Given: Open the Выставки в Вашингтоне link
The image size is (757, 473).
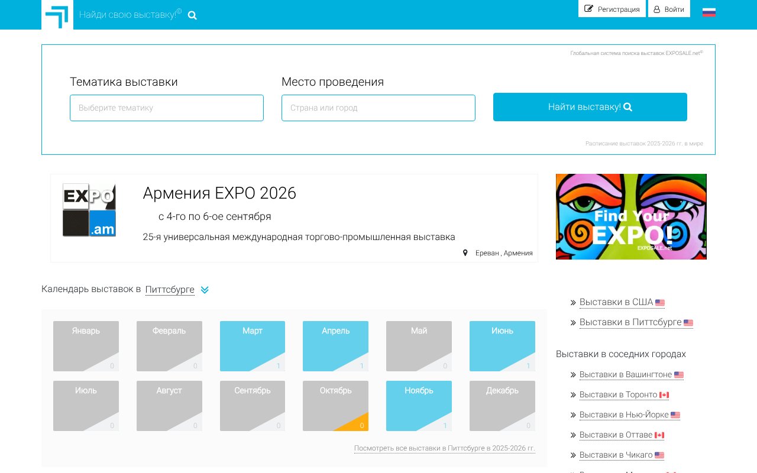Looking at the screenshot, I should tap(625, 374).
